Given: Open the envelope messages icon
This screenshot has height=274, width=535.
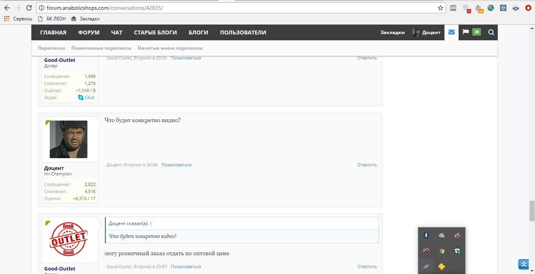Looking at the screenshot, I should click(x=451, y=32).
